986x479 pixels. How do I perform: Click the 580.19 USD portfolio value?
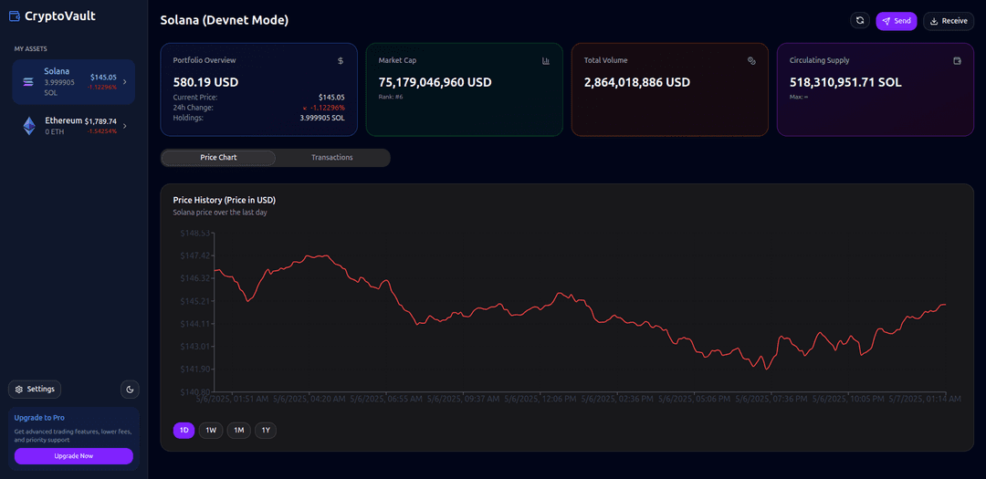[x=205, y=82]
